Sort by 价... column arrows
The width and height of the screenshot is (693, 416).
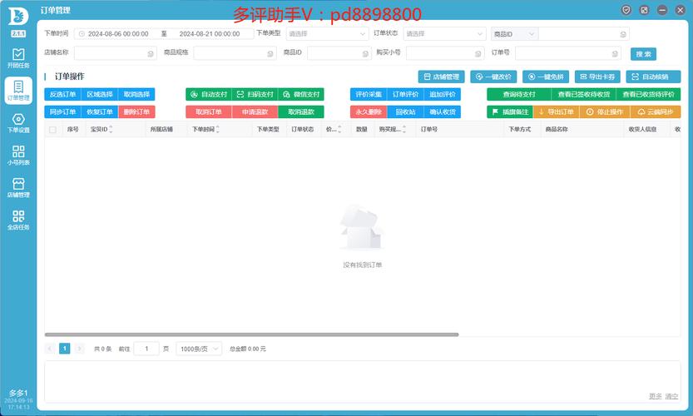tap(339, 129)
